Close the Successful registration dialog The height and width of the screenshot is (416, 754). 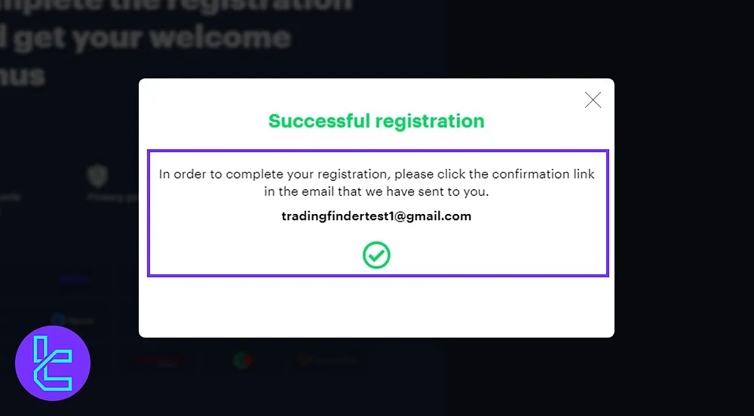(x=593, y=100)
